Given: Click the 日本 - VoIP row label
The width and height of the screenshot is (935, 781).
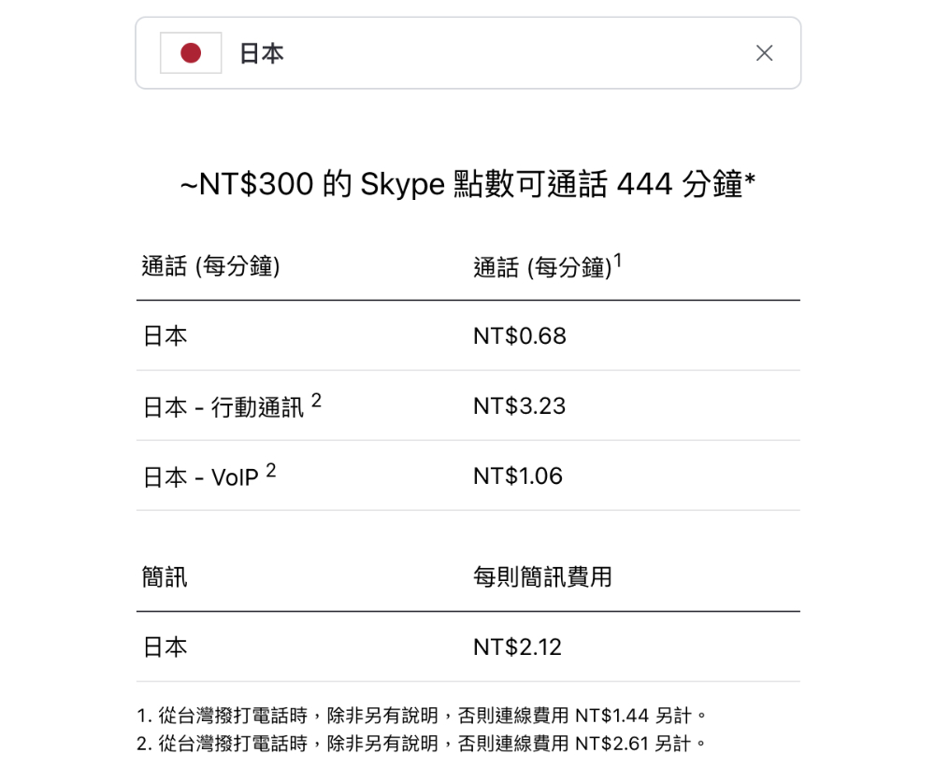Looking at the screenshot, I should coord(201,477).
